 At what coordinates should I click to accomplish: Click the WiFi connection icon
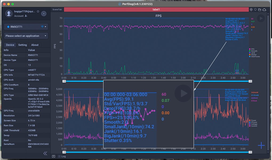[42, 27]
